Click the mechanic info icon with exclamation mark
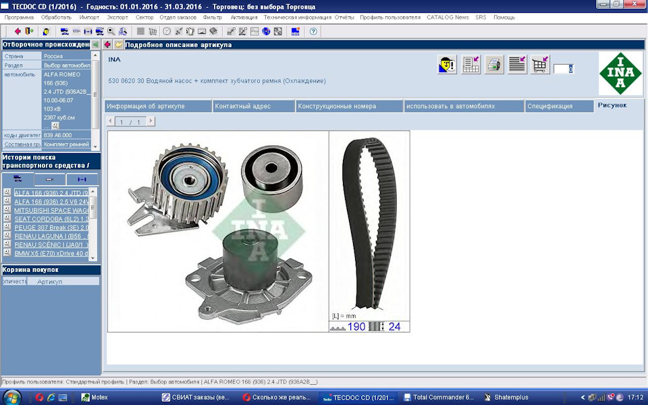Image resolution: width=648 pixels, height=405 pixels. click(x=447, y=65)
